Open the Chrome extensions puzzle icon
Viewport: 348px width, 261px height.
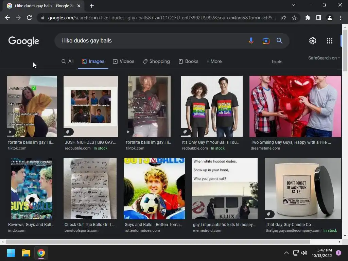point(308,18)
